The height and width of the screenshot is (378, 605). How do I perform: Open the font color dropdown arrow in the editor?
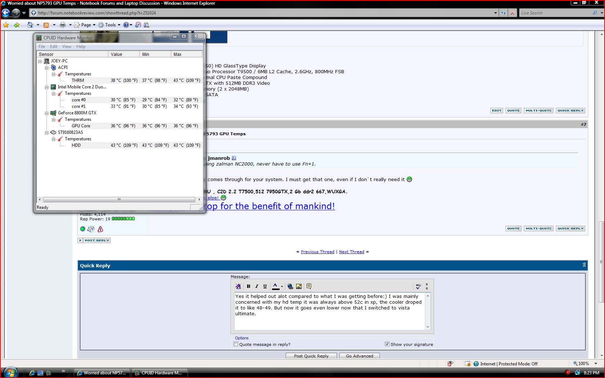tap(282, 286)
